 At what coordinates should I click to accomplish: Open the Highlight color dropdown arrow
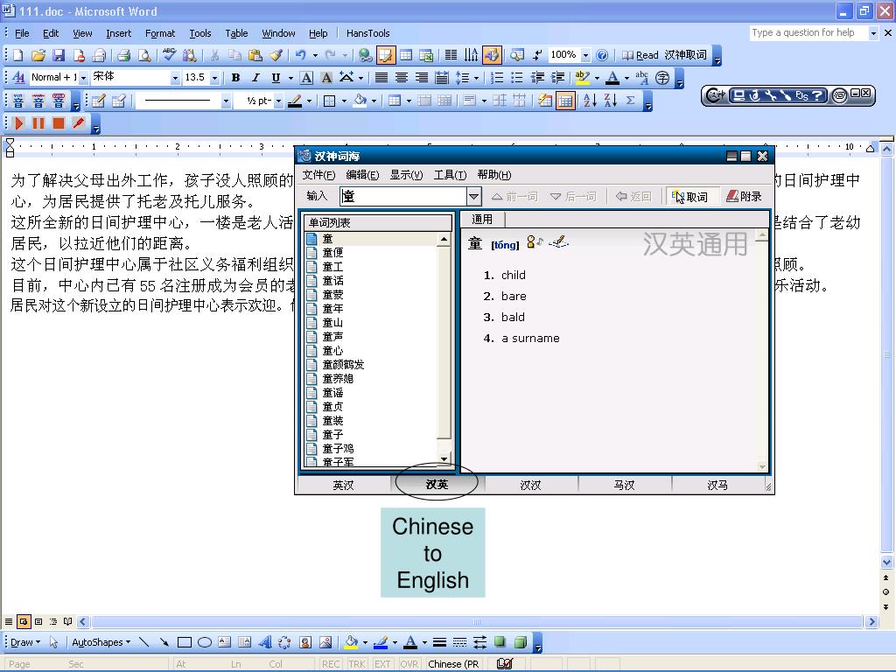tap(597, 78)
